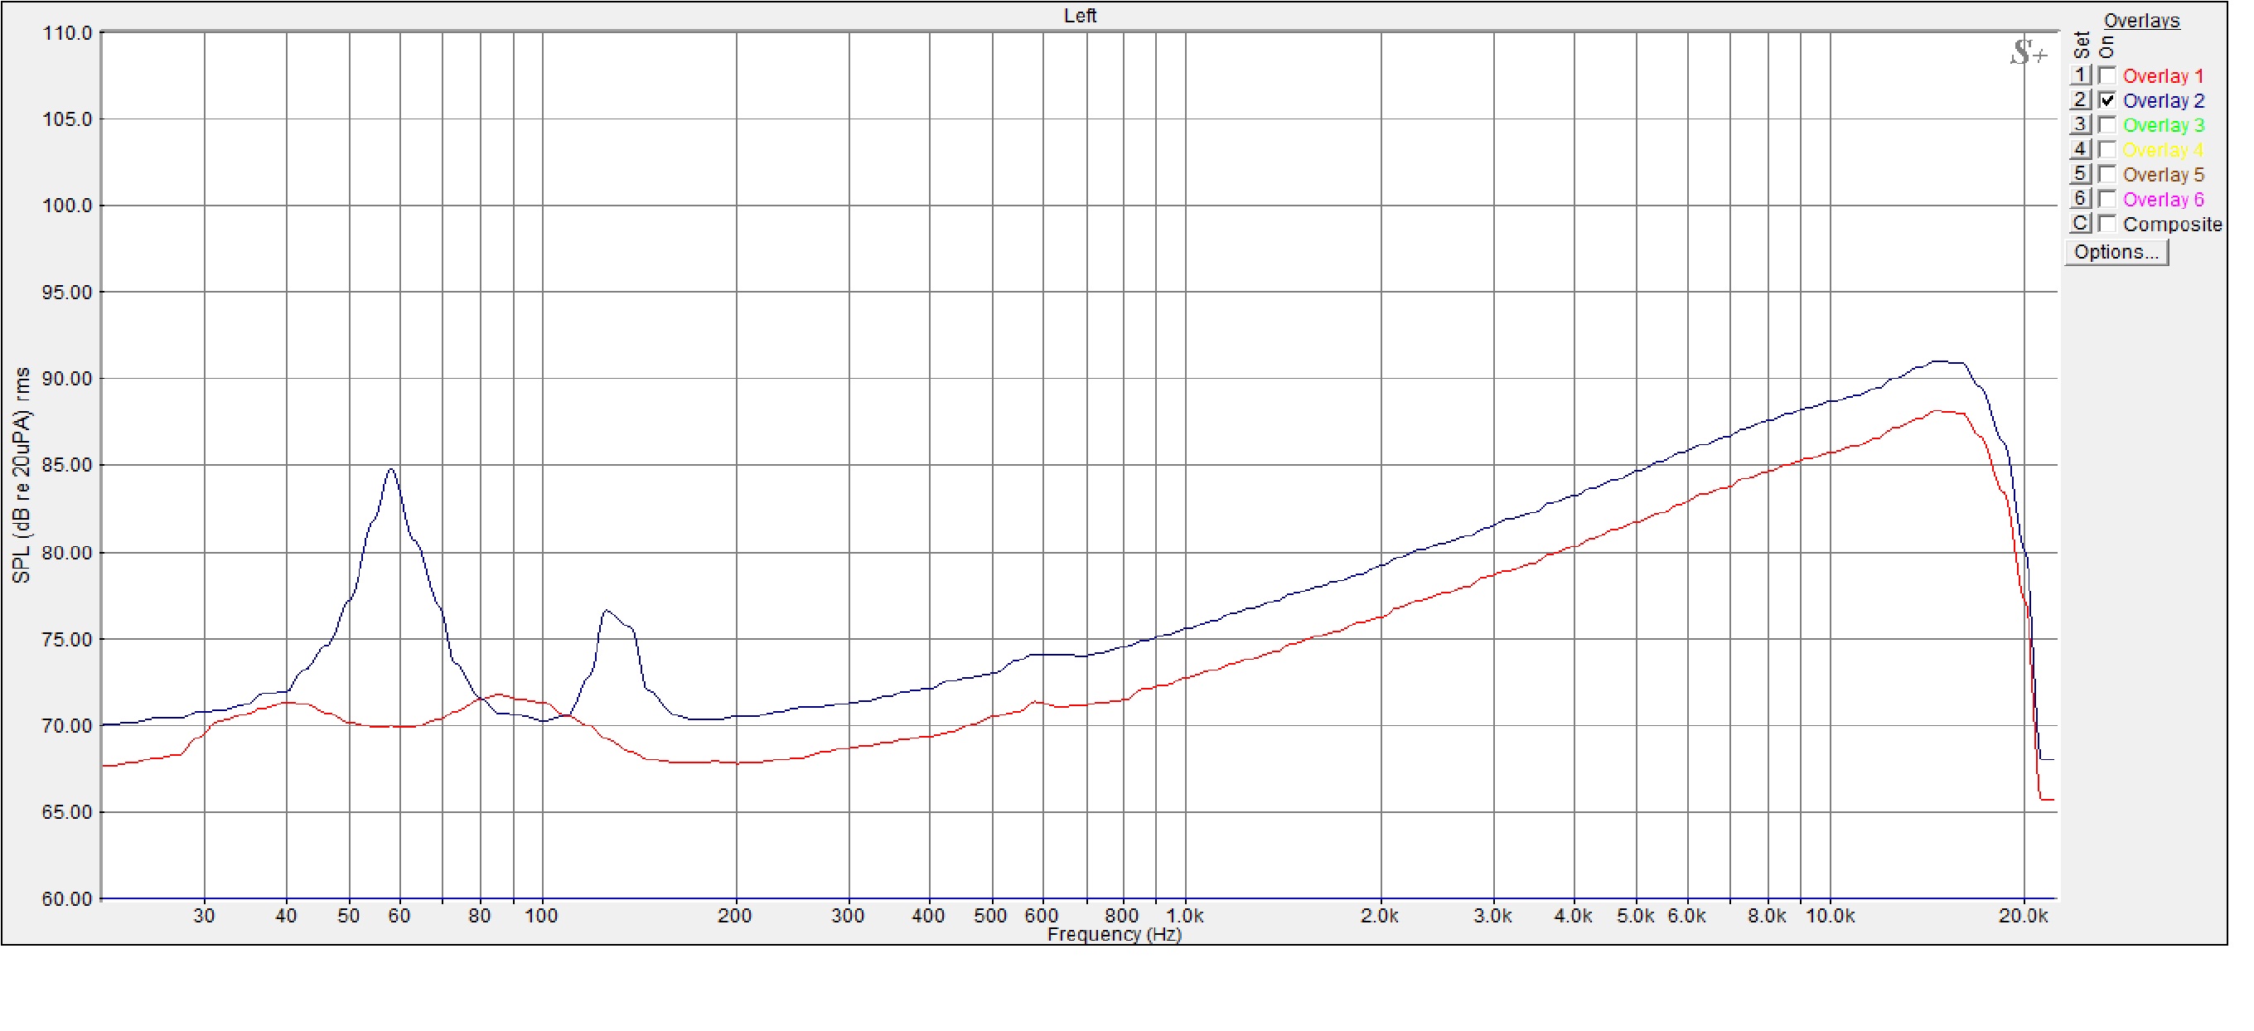2254x1031 pixels.
Task: Check the Overlay 5 checkbox
Action: (x=2107, y=173)
